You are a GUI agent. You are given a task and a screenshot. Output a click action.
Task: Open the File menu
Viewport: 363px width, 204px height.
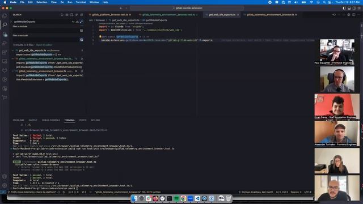click(x=22, y=2)
